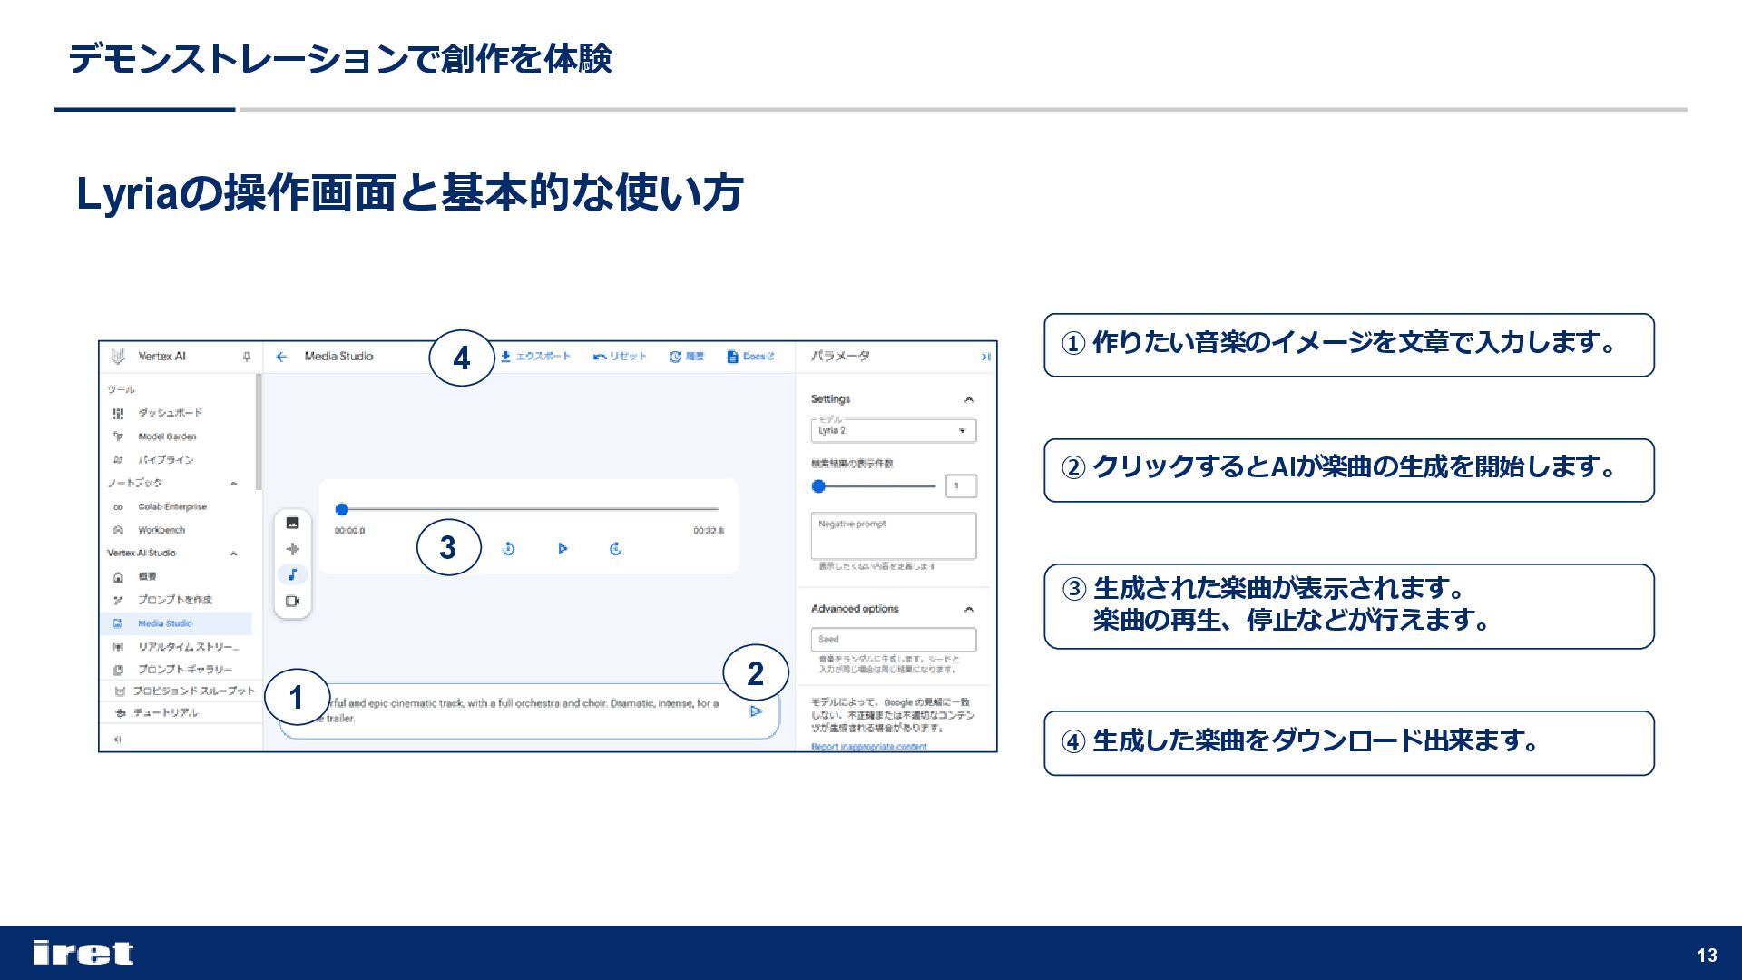Collapse the Settings section
The image size is (1742, 980).
[x=969, y=400]
